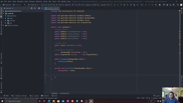Viewport: 183px width, 103px height.
Task: Open the TODO tool window
Action: [6, 96]
